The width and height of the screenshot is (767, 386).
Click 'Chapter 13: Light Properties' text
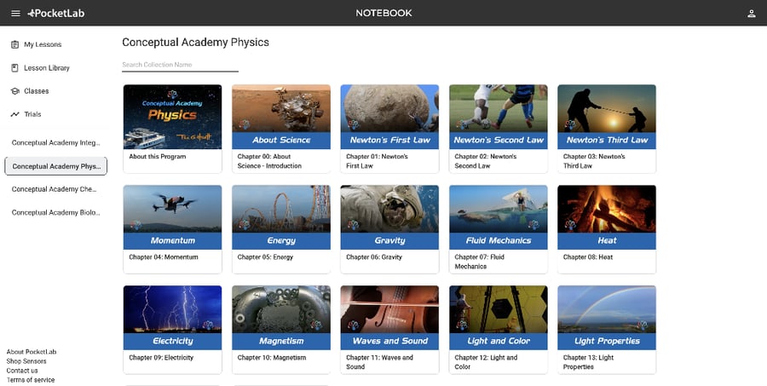[588, 362]
